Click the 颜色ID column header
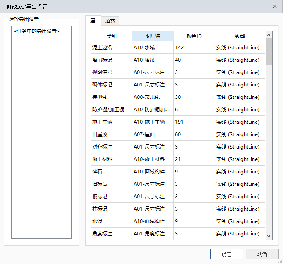The image size is (283, 264). [x=194, y=36]
